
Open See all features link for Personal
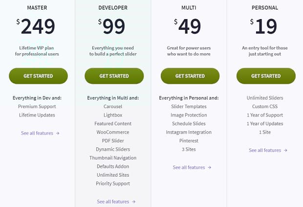coord(268,150)
